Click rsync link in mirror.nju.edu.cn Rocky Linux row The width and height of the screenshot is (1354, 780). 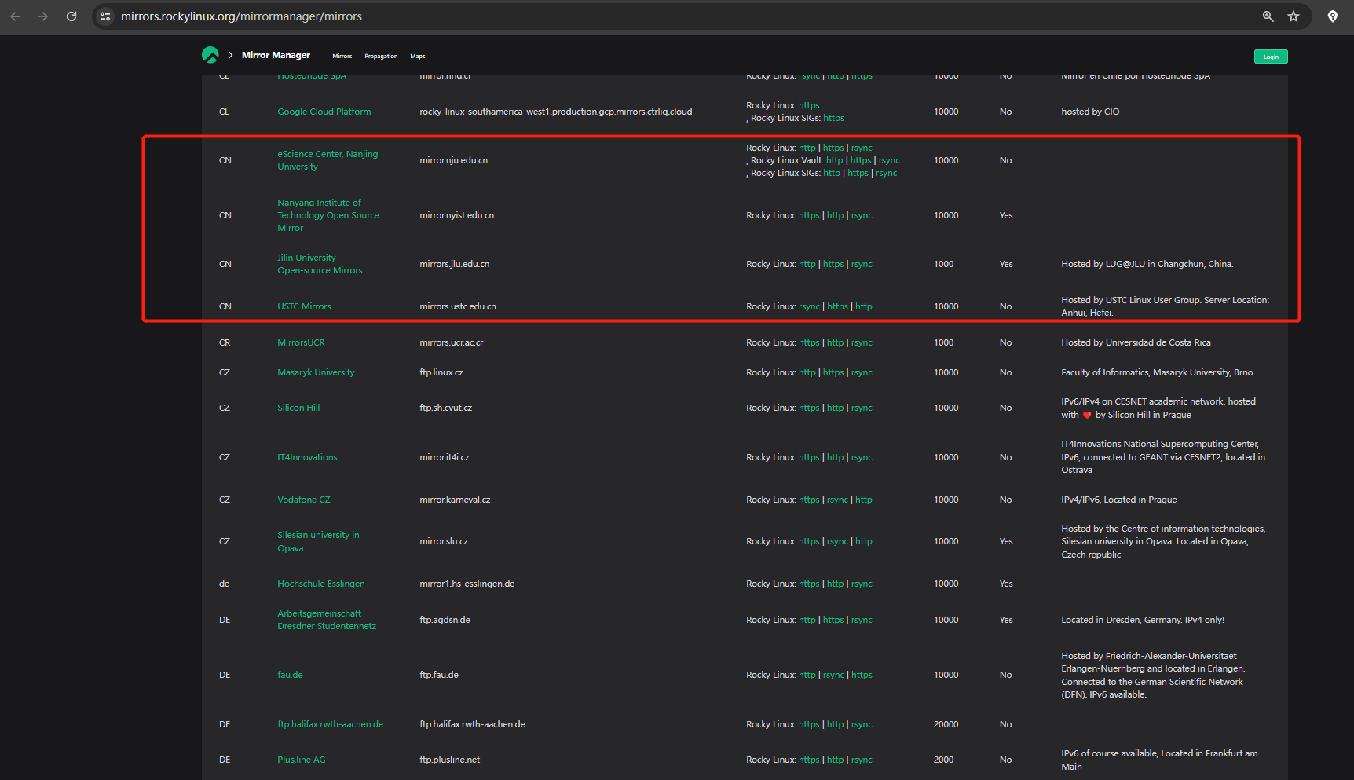click(x=862, y=148)
